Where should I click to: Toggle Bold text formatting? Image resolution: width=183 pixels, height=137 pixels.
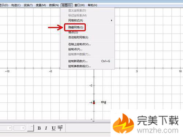[39, 128]
